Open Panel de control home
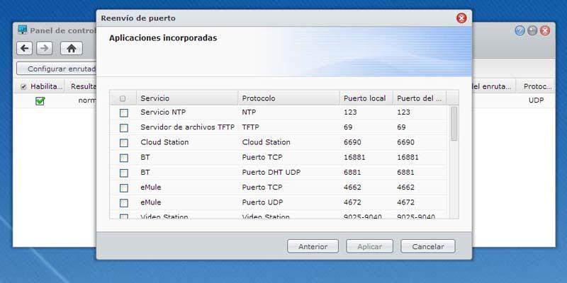567x283 pixels. click(x=72, y=48)
